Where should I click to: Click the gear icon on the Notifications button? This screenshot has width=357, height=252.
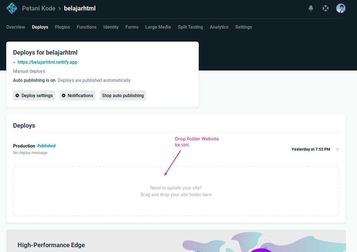(63, 95)
